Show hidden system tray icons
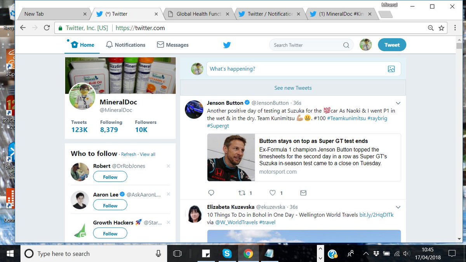Image resolution: width=466 pixels, height=262 pixels. [x=366, y=253]
